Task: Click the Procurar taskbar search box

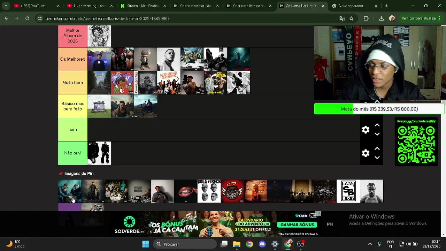Action: (x=185, y=244)
